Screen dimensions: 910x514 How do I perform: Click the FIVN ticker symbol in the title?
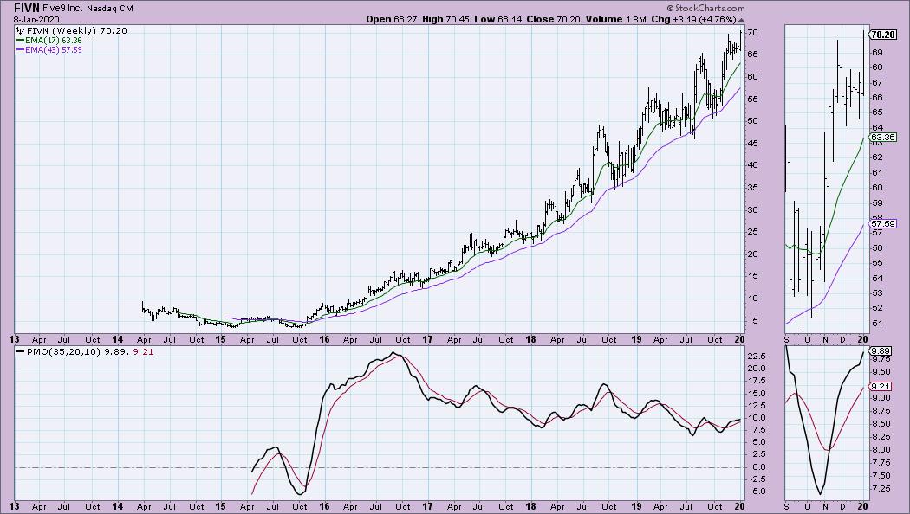(26, 9)
